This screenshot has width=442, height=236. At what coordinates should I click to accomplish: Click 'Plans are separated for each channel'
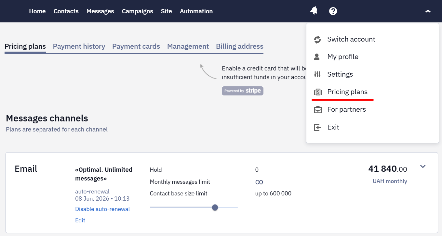(x=57, y=130)
